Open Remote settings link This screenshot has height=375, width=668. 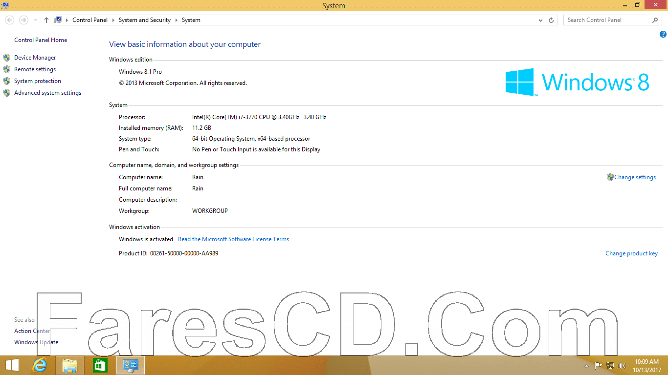[35, 69]
